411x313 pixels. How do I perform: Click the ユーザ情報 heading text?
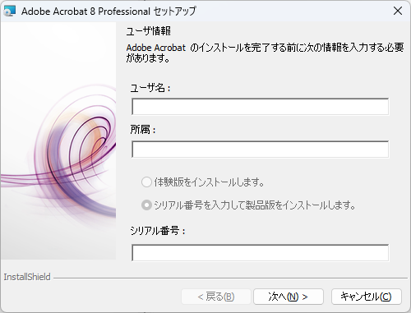coord(149,31)
